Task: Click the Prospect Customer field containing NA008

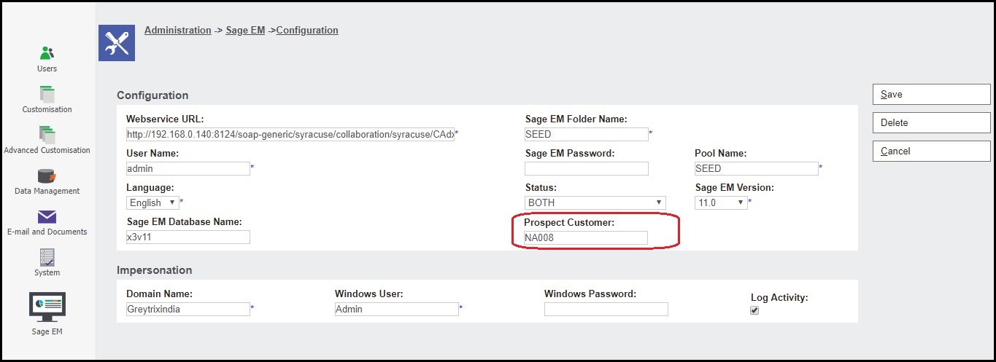Action: pyautogui.click(x=585, y=237)
